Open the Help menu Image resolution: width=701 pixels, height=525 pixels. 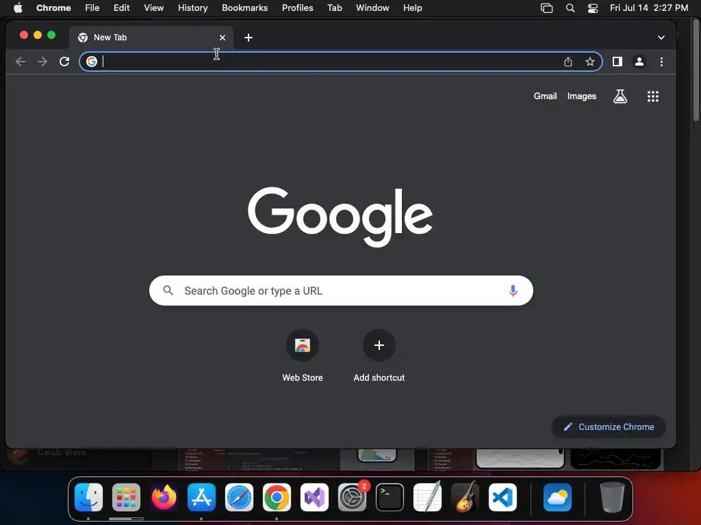(413, 8)
